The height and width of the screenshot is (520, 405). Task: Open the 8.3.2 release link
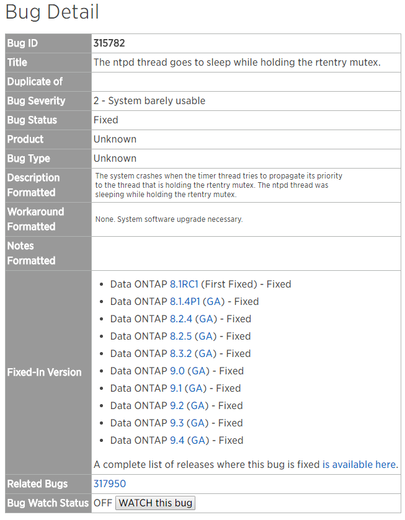(x=181, y=353)
